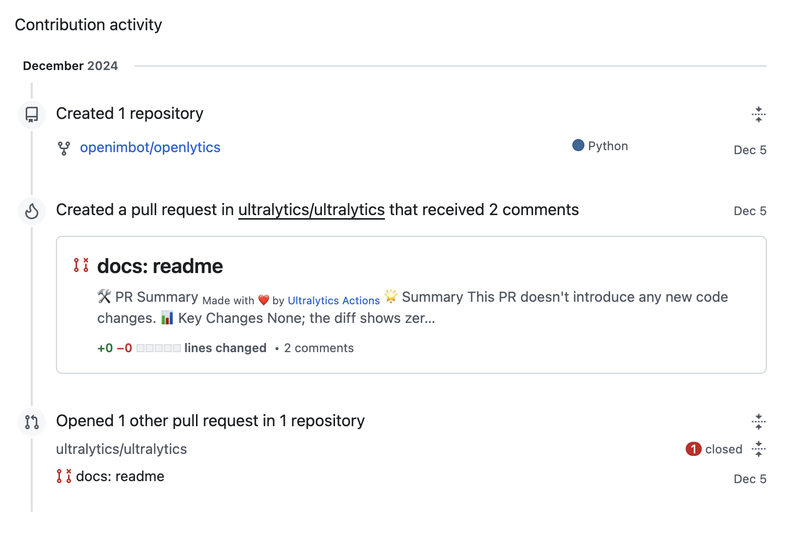Click the Python language label
Image resolution: width=795 pixels, height=533 pixels.
point(608,146)
